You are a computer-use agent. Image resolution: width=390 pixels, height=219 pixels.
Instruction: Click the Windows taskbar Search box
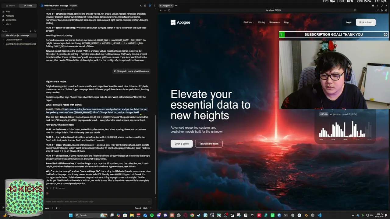tap(91, 215)
